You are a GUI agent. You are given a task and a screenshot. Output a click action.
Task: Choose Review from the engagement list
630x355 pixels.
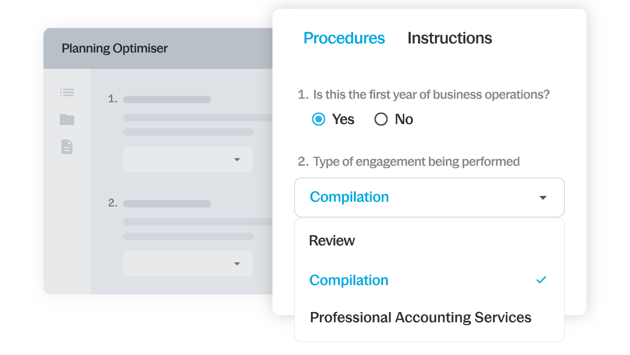point(332,240)
